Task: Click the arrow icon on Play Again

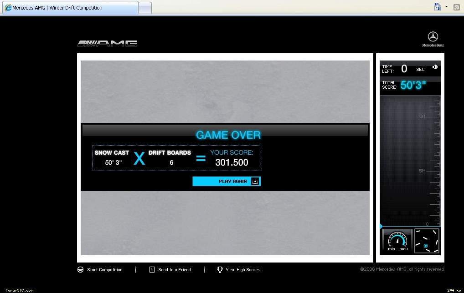Action: pyautogui.click(x=255, y=182)
